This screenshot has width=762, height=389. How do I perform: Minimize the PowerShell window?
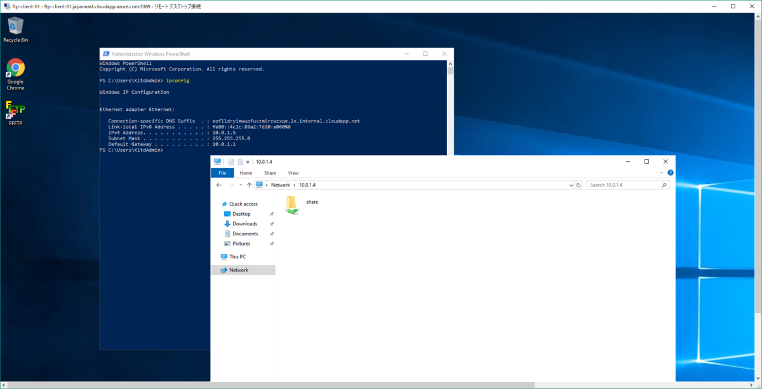406,54
